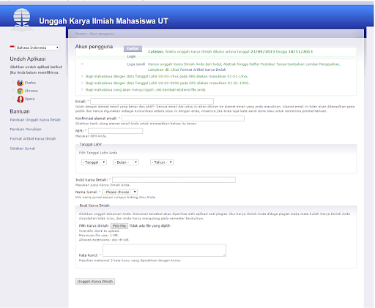Open the Tanggal day dropdown

pos(94,162)
